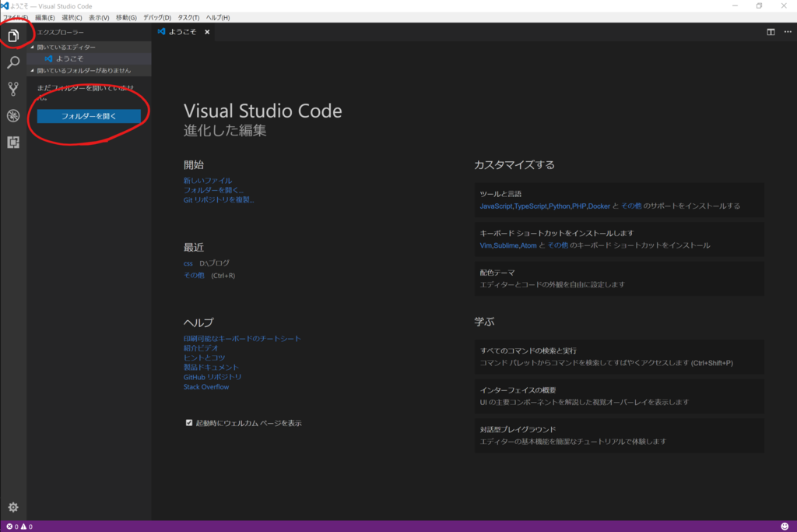
Task: Open the ヒントとコツ link
Action: coord(205,358)
